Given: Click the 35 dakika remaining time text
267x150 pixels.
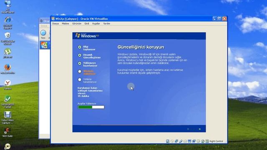Looking at the screenshot, I should point(83,96).
